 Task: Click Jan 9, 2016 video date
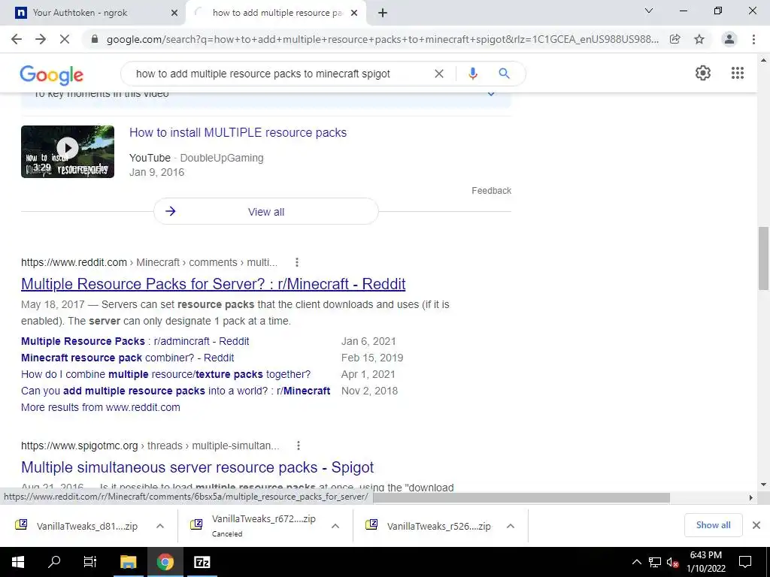pyautogui.click(x=156, y=172)
